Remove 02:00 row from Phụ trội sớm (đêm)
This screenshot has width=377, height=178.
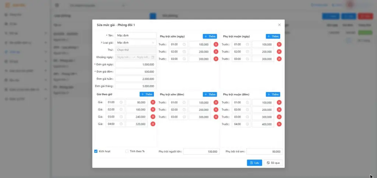216,109
